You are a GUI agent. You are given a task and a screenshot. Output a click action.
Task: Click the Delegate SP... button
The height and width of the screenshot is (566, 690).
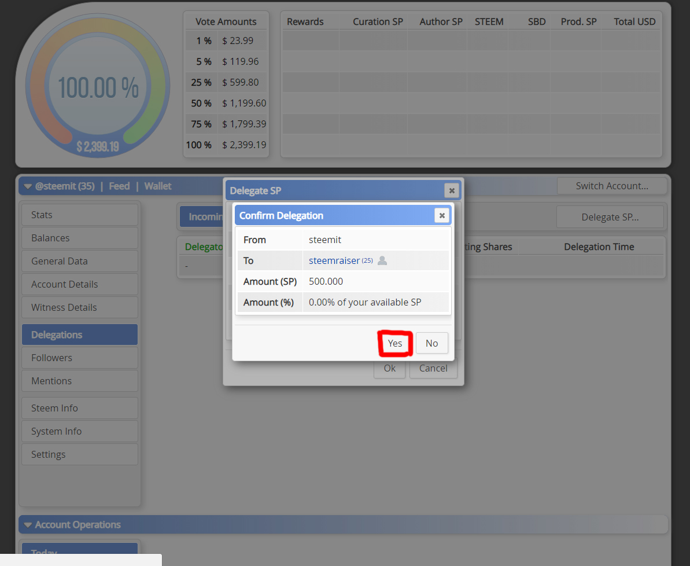point(610,217)
